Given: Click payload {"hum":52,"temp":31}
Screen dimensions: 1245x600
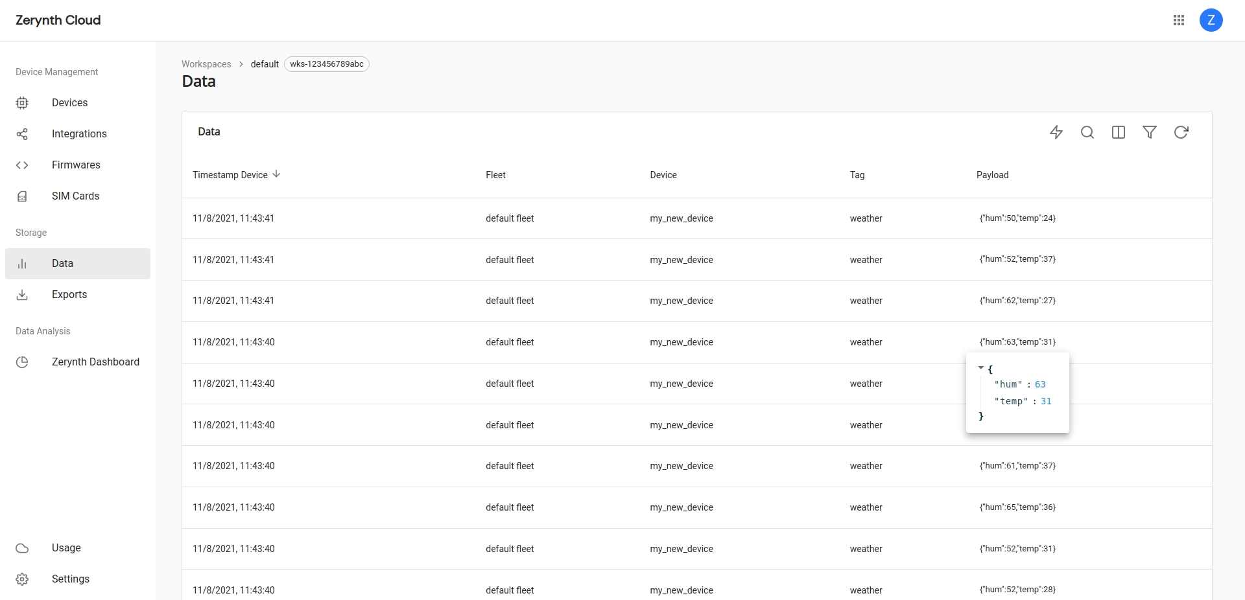Looking at the screenshot, I should tap(1017, 549).
